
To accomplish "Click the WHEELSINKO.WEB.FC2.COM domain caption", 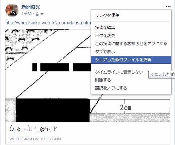I will coord(35,139).
